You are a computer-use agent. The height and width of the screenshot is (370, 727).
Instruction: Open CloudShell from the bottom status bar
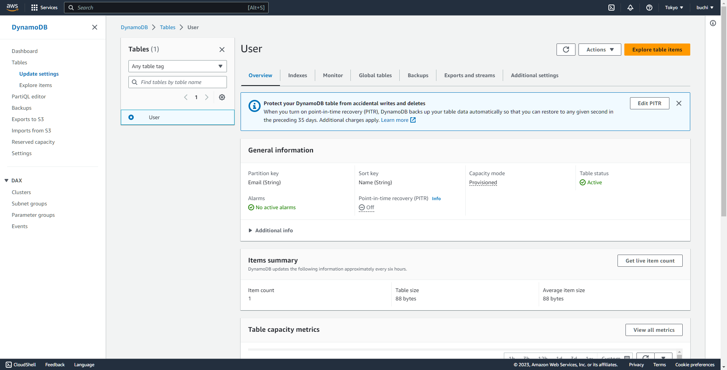click(21, 364)
